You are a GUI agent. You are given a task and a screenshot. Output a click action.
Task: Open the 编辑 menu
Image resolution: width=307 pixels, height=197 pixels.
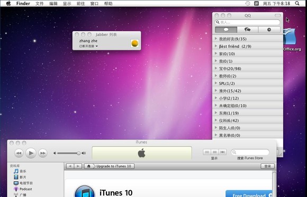click(53, 4)
